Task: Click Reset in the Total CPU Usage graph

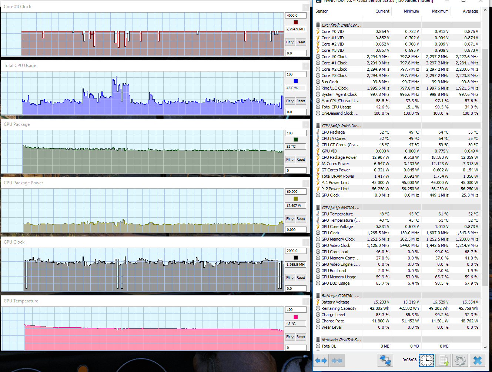Action: [301, 101]
